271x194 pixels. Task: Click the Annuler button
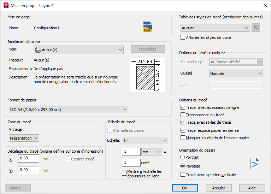219,188
